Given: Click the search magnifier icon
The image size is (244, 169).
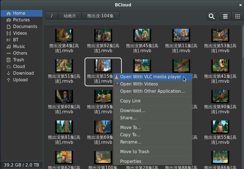Looking at the screenshot, I should (212, 16).
